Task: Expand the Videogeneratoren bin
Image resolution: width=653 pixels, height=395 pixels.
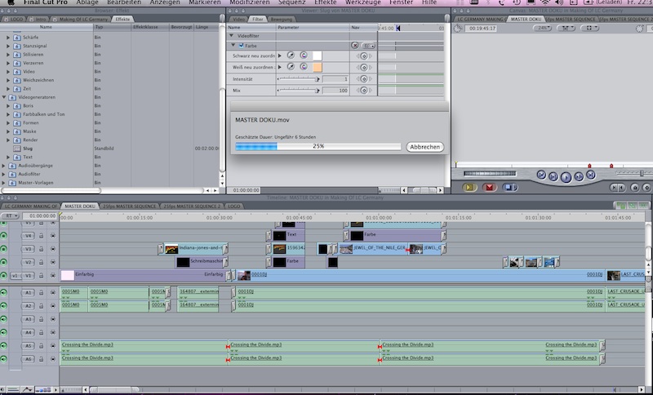Action: [x=4, y=97]
